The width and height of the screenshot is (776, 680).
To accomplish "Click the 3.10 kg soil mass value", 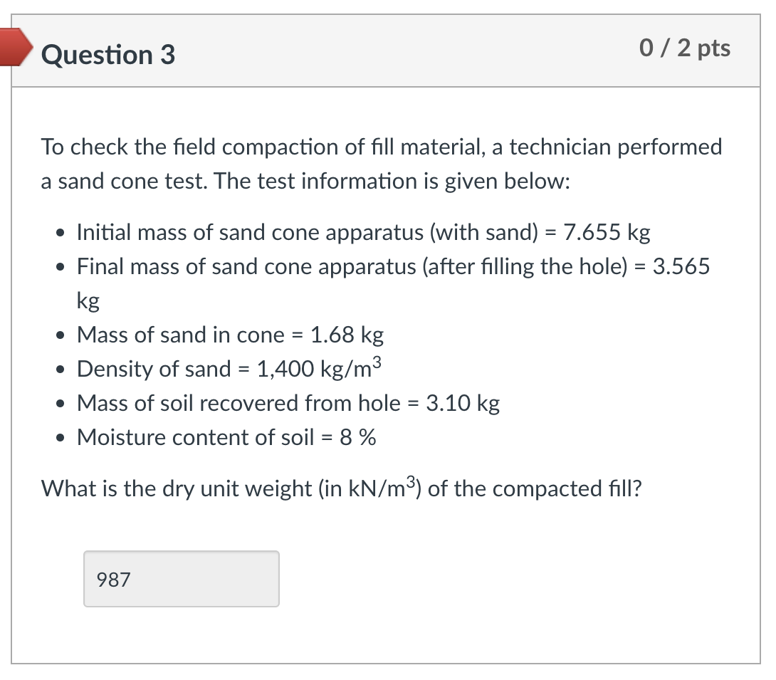I will click(x=462, y=404).
